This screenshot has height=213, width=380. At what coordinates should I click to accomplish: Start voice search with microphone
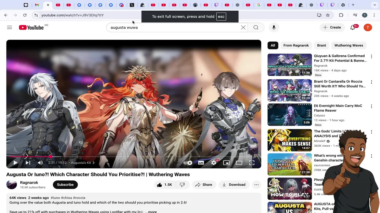[x=274, y=28]
